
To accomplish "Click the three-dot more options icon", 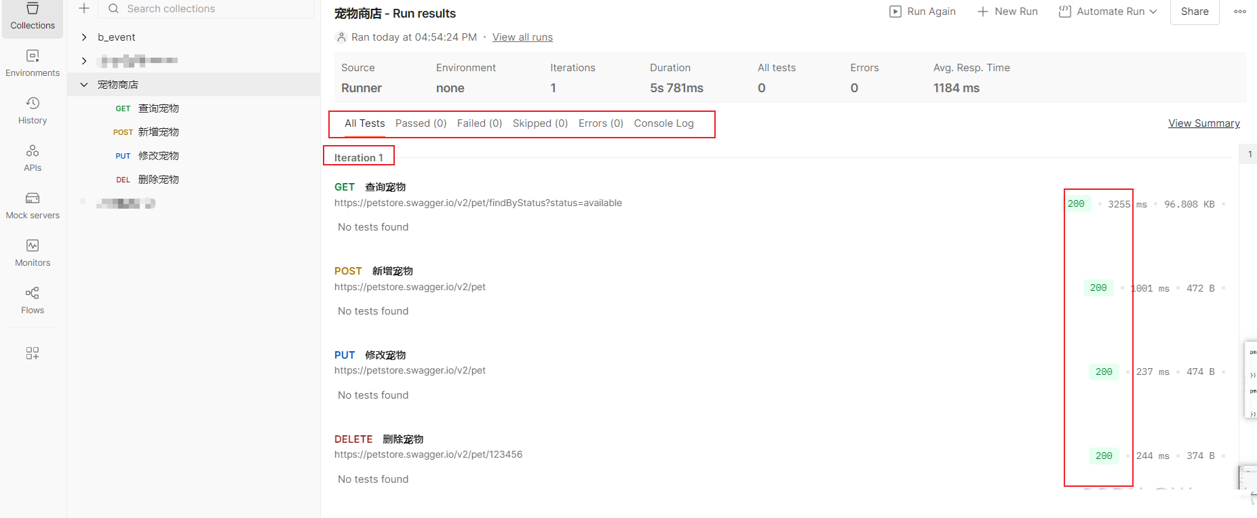I will [x=1239, y=12].
